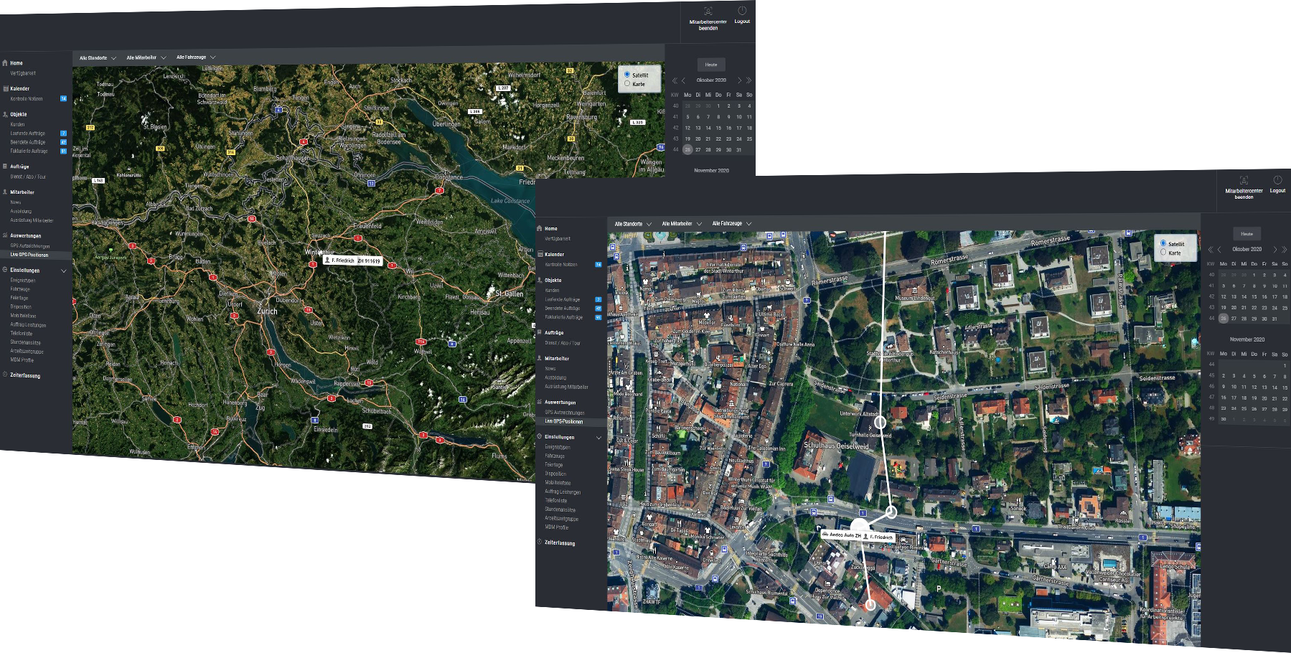Select October 26 in front window calendar
Viewport: 1291px width, 653px height.
pyautogui.click(x=1224, y=319)
